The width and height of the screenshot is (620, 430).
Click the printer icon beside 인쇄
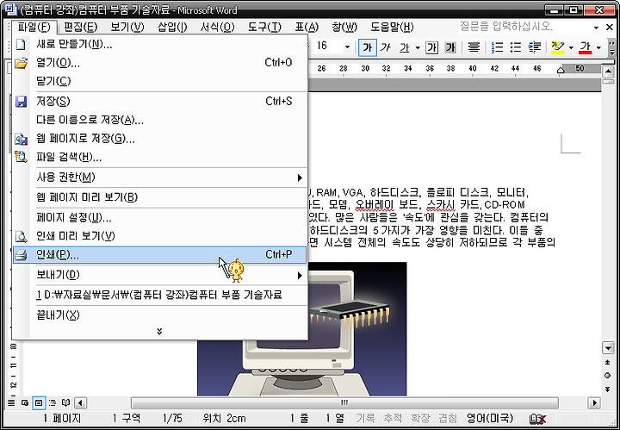21,255
